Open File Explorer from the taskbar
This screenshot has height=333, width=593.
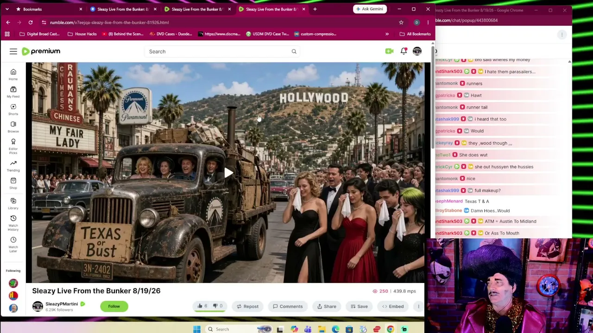pos(322,329)
